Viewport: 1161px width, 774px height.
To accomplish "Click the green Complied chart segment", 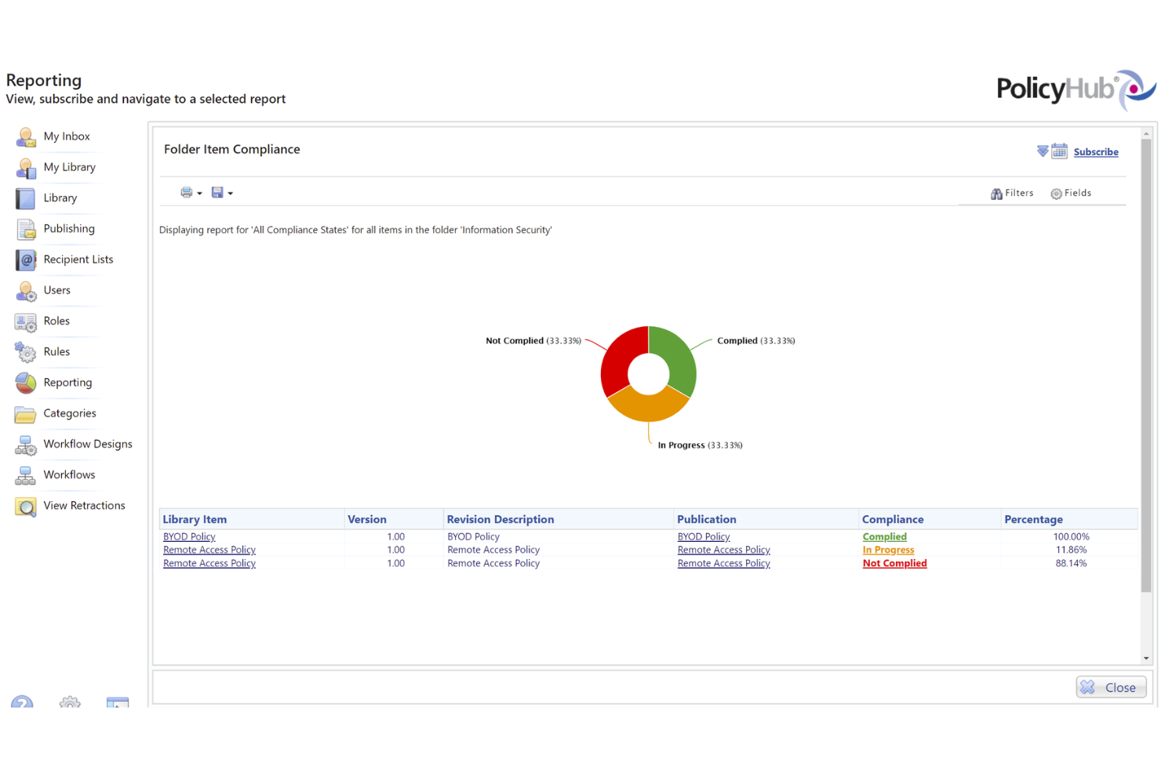I will point(677,358).
